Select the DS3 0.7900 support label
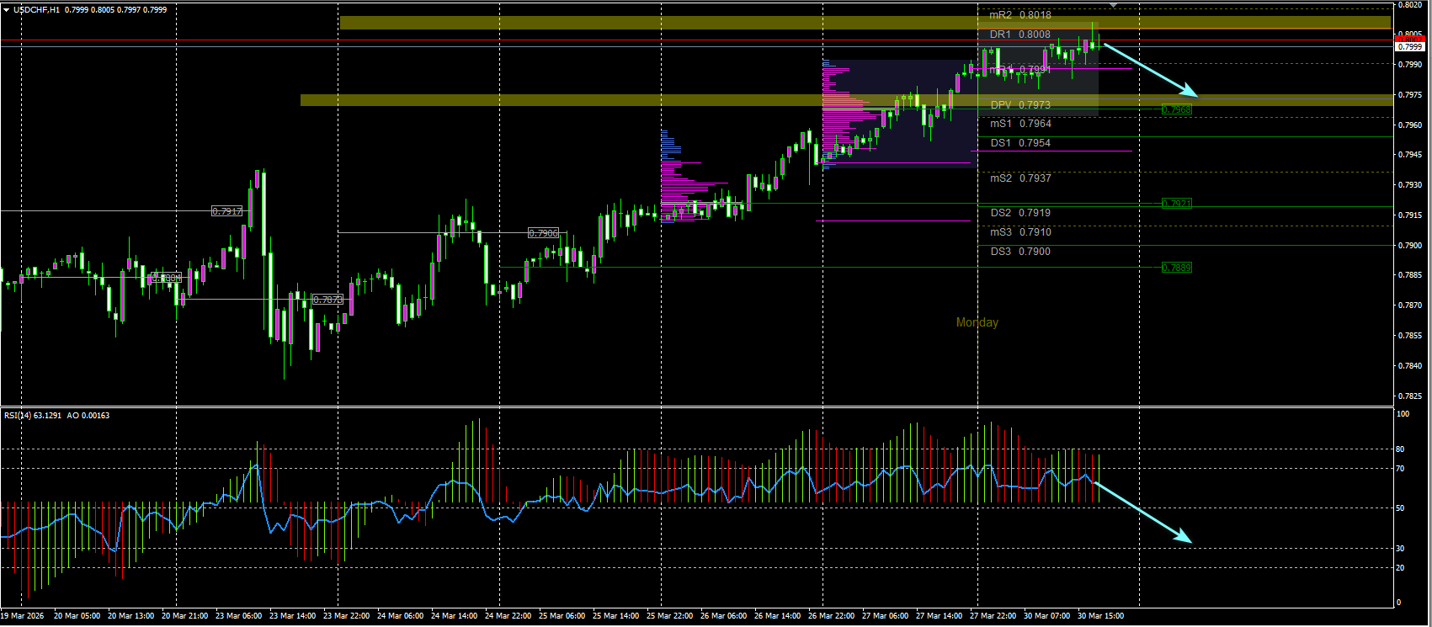 1020,252
